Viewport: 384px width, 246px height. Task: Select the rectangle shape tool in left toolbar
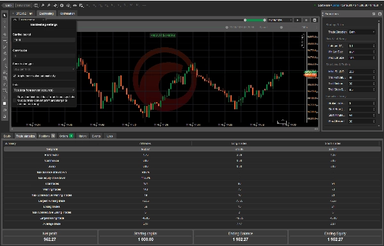coord(4,78)
